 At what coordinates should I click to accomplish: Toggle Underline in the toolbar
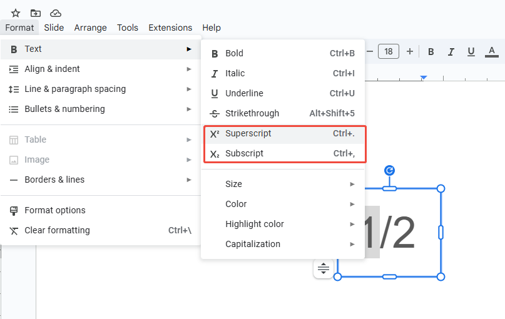pos(471,51)
